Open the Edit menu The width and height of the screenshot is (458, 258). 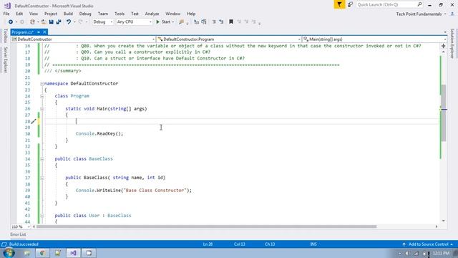click(19, 14)
